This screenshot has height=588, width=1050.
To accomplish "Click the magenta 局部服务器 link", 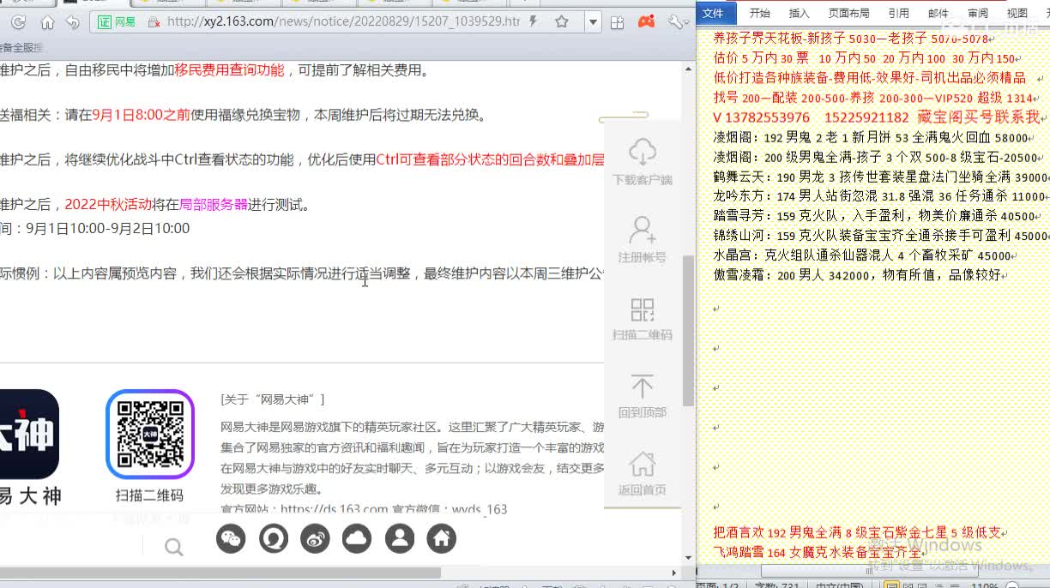I will (x=214, y=204).
